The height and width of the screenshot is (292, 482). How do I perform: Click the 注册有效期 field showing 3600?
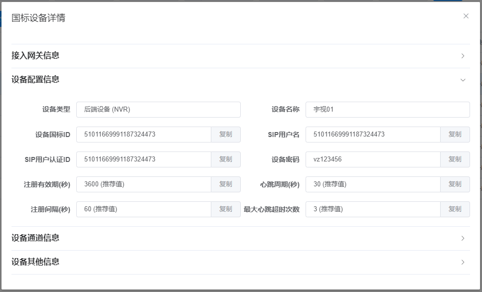click(144, 184)
